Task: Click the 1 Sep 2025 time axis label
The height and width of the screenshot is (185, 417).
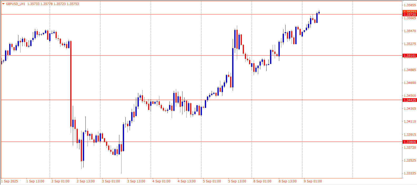Action: pyautogui.click(x=10, y=181)
